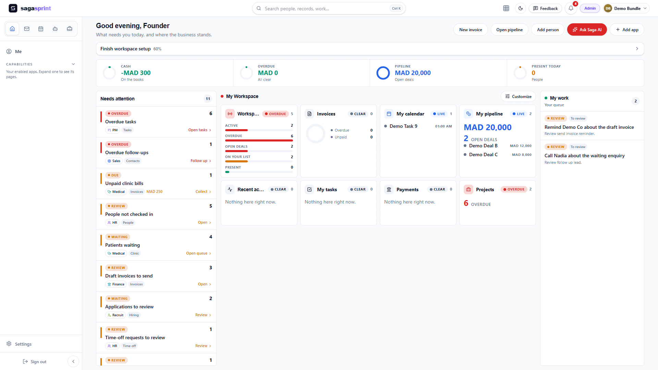Open the calendar icon in sidebar
The width and height of the screenshot is (658, 370).
coord(41,29)
